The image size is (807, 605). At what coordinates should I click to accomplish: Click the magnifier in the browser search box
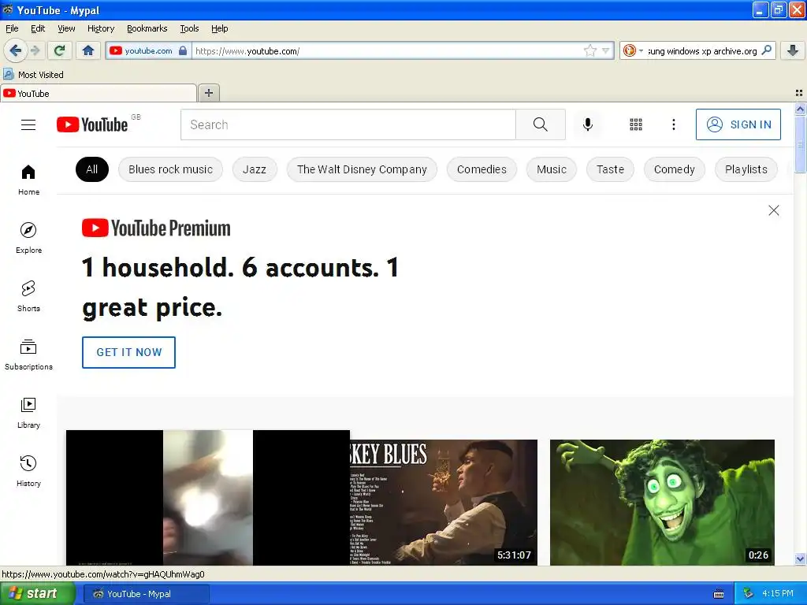tap(766, 50)
